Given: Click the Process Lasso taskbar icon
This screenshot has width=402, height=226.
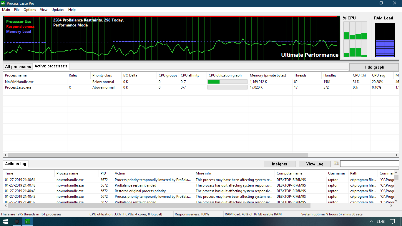Looking at the screenshot, I should tap(27, 221).
